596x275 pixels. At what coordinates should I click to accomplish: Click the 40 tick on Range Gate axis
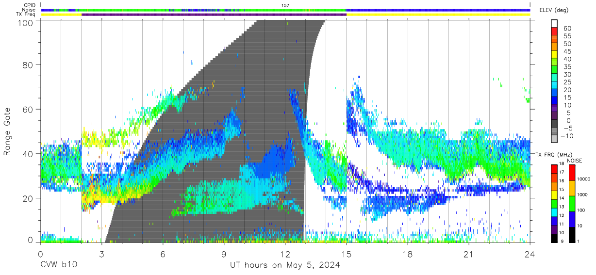29,154
